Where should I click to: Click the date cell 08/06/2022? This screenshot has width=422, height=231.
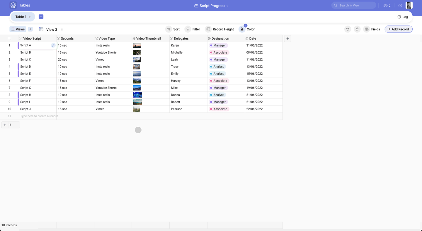pyautogui.click(x=264, y=52)
